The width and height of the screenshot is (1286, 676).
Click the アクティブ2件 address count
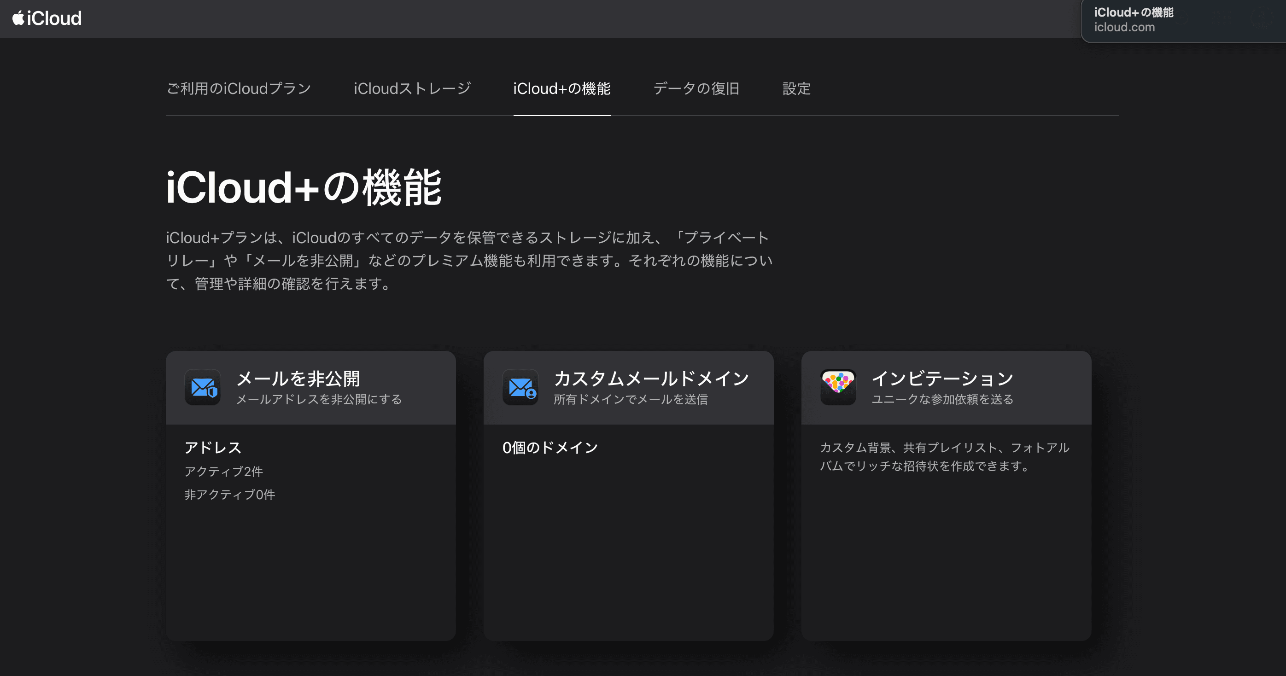[224, 471]
